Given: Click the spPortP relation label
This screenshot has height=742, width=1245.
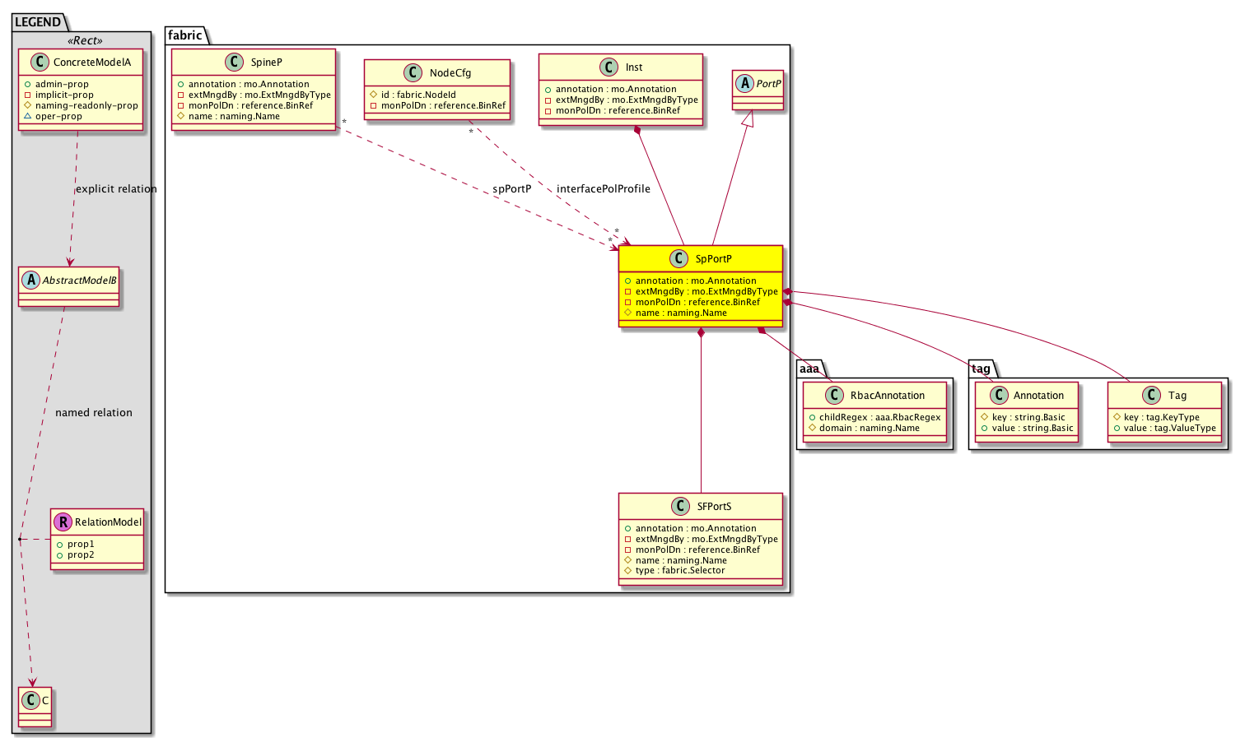Looking at the screenshot, I should pos(511,189).
